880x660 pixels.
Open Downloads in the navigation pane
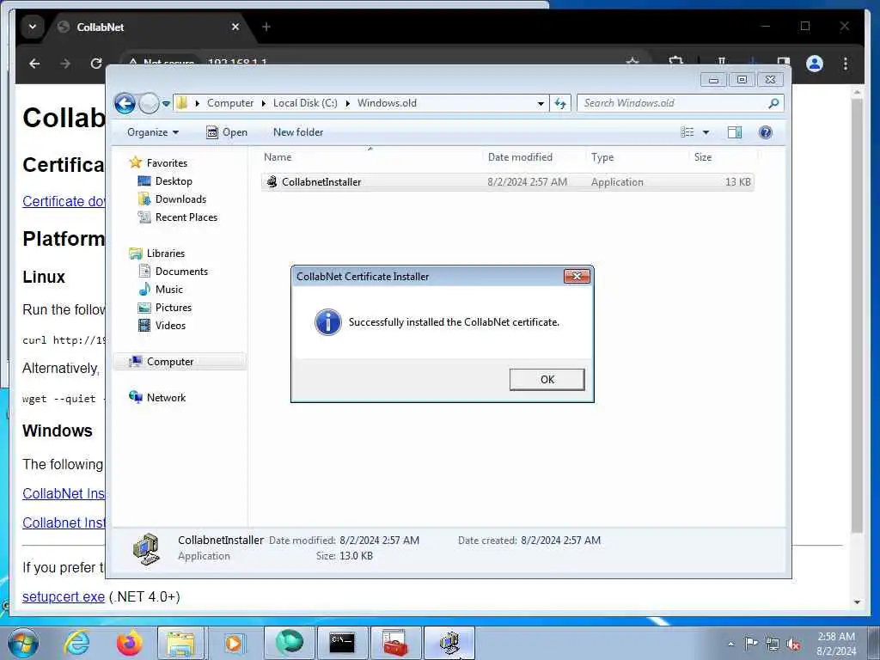[180, 199]
